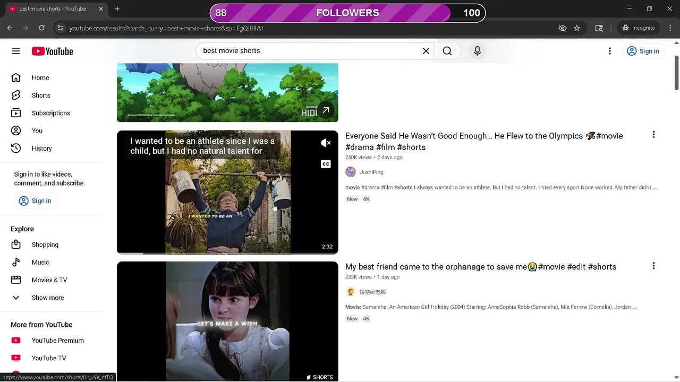Toggle closed captions on Olympics video preview
This screenshot has height=382, width=680.
pos(326,164)
